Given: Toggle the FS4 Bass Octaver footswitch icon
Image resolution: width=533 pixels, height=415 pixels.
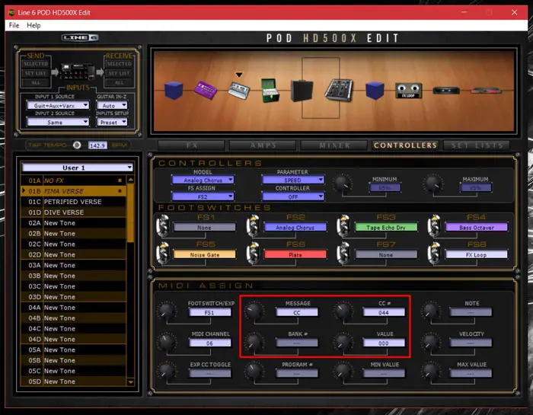Looking at the screenshot, I should pyautogui.click(x=435, y=225).
